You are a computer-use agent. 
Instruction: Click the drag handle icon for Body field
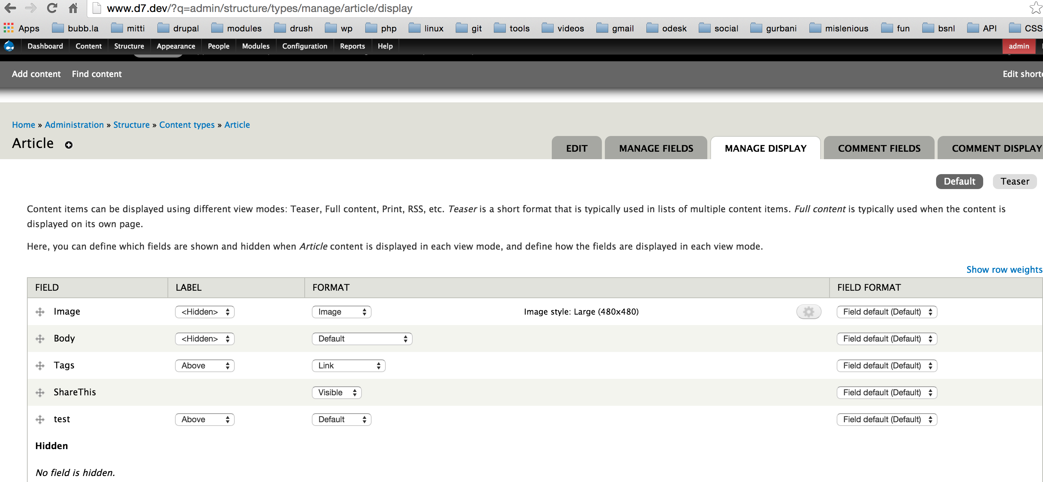(40, 339)
